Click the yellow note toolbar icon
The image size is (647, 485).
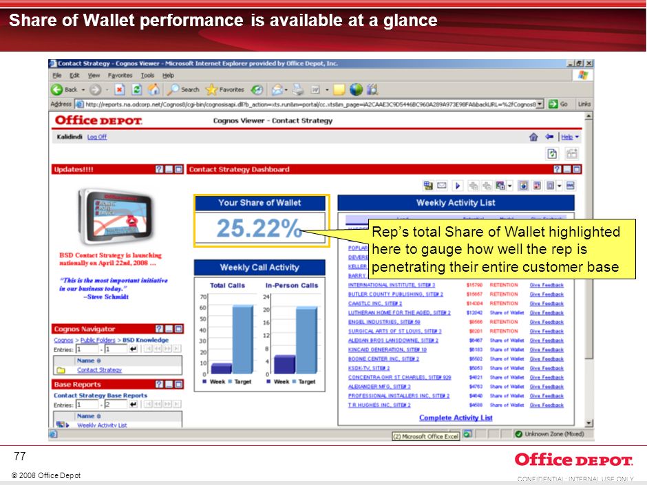[339, 89]
